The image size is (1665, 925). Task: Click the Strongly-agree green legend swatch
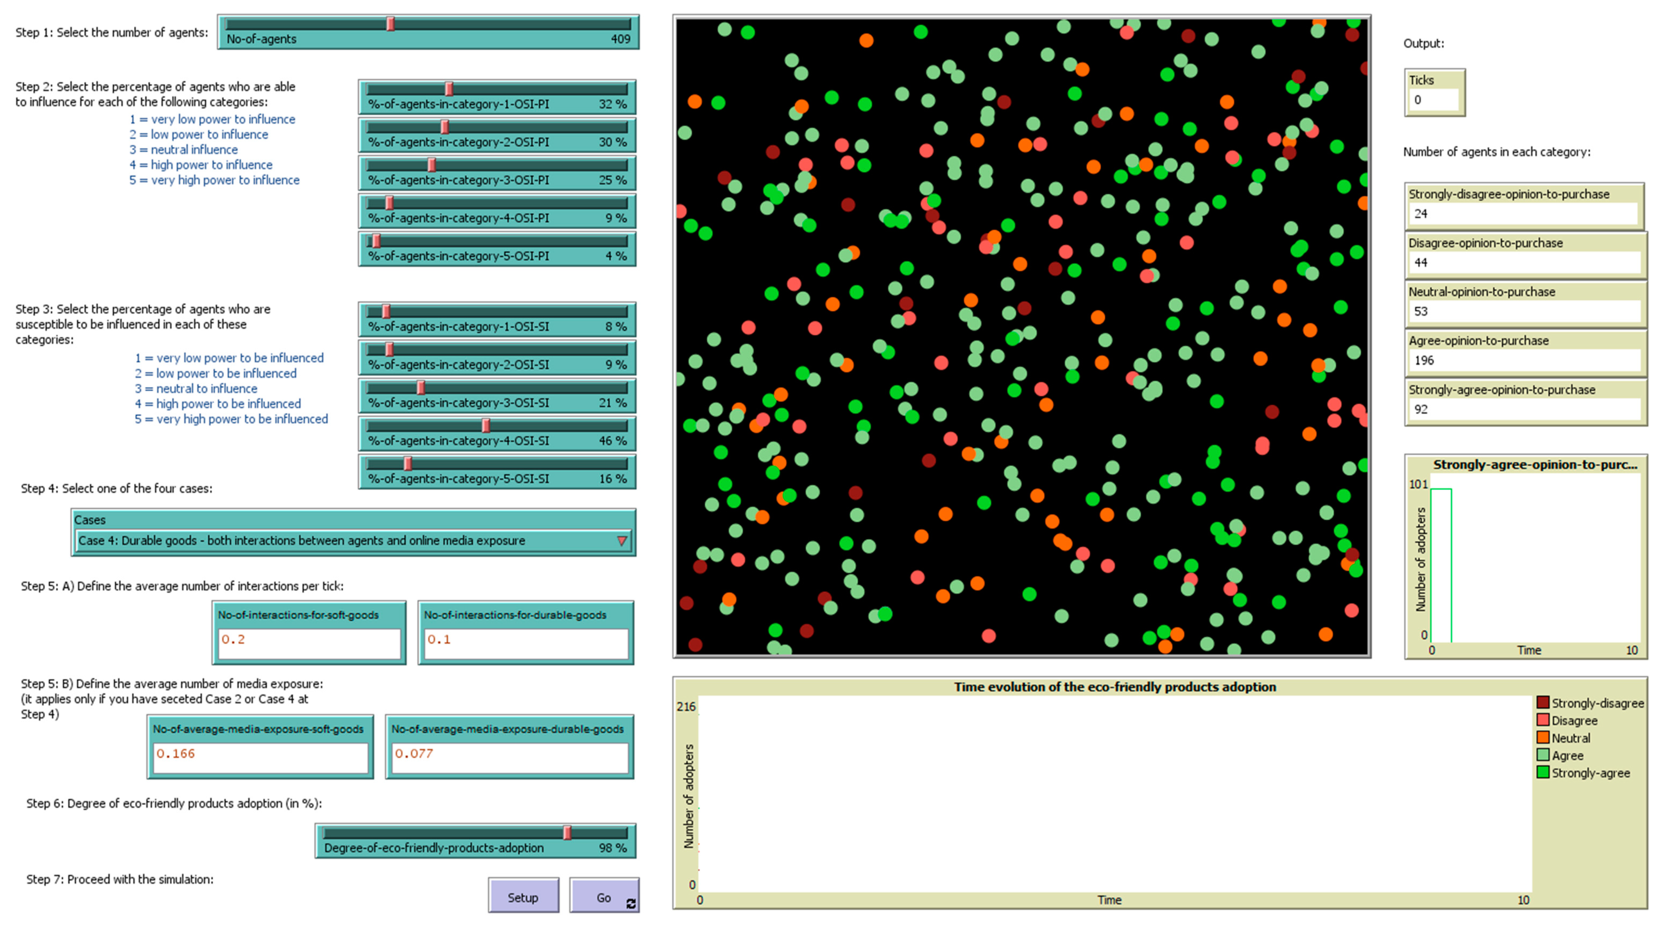click(1543, 772)
